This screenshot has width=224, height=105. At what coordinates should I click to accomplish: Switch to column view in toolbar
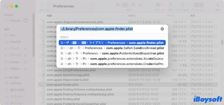[133, 5]
